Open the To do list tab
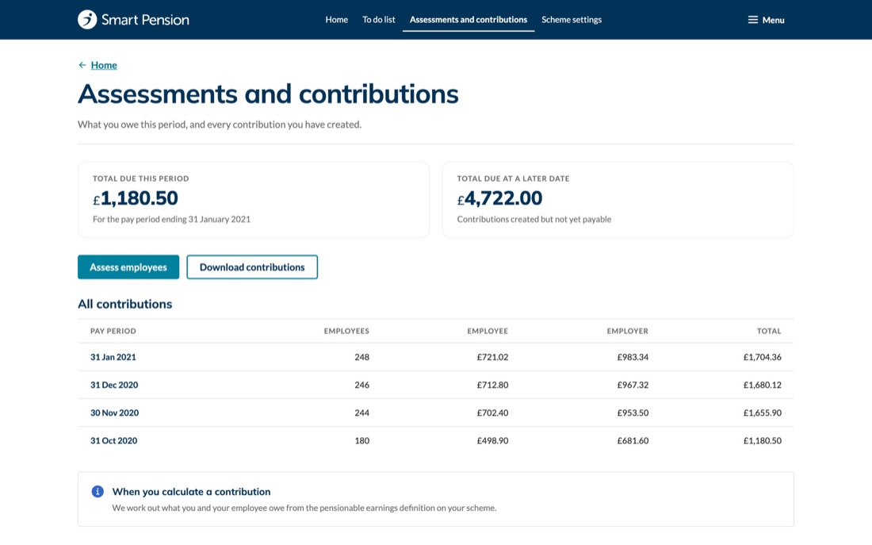The image size is (872, 545). tap(379, 20)
